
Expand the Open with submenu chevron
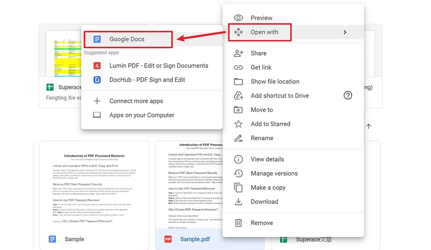(345, 32)
